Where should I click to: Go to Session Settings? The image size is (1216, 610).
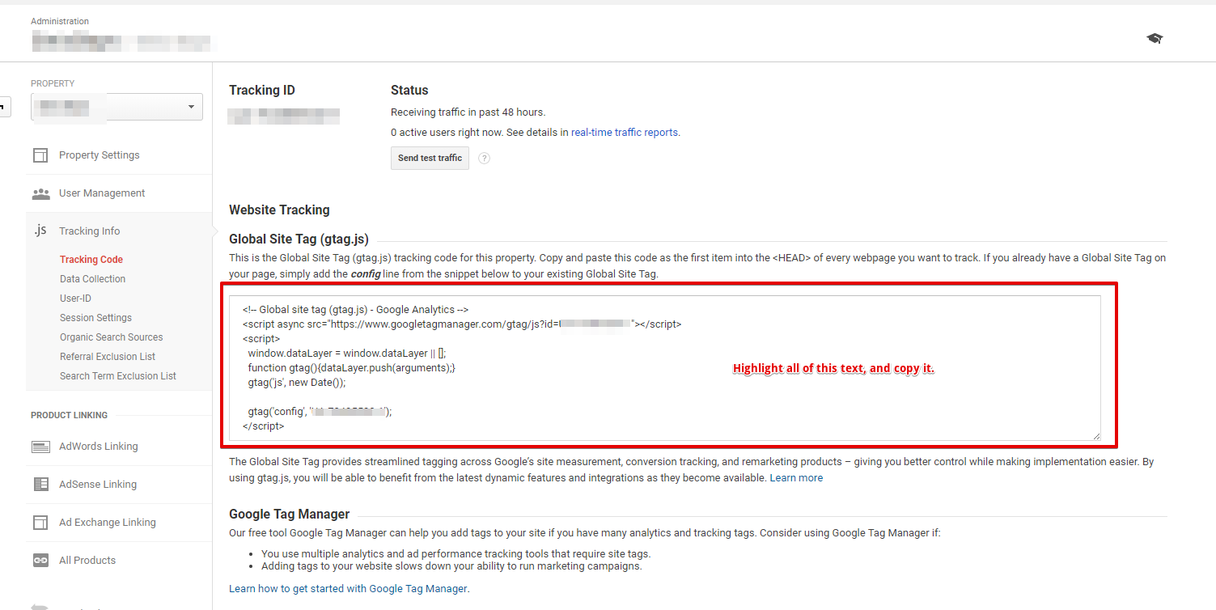(95, 318)
